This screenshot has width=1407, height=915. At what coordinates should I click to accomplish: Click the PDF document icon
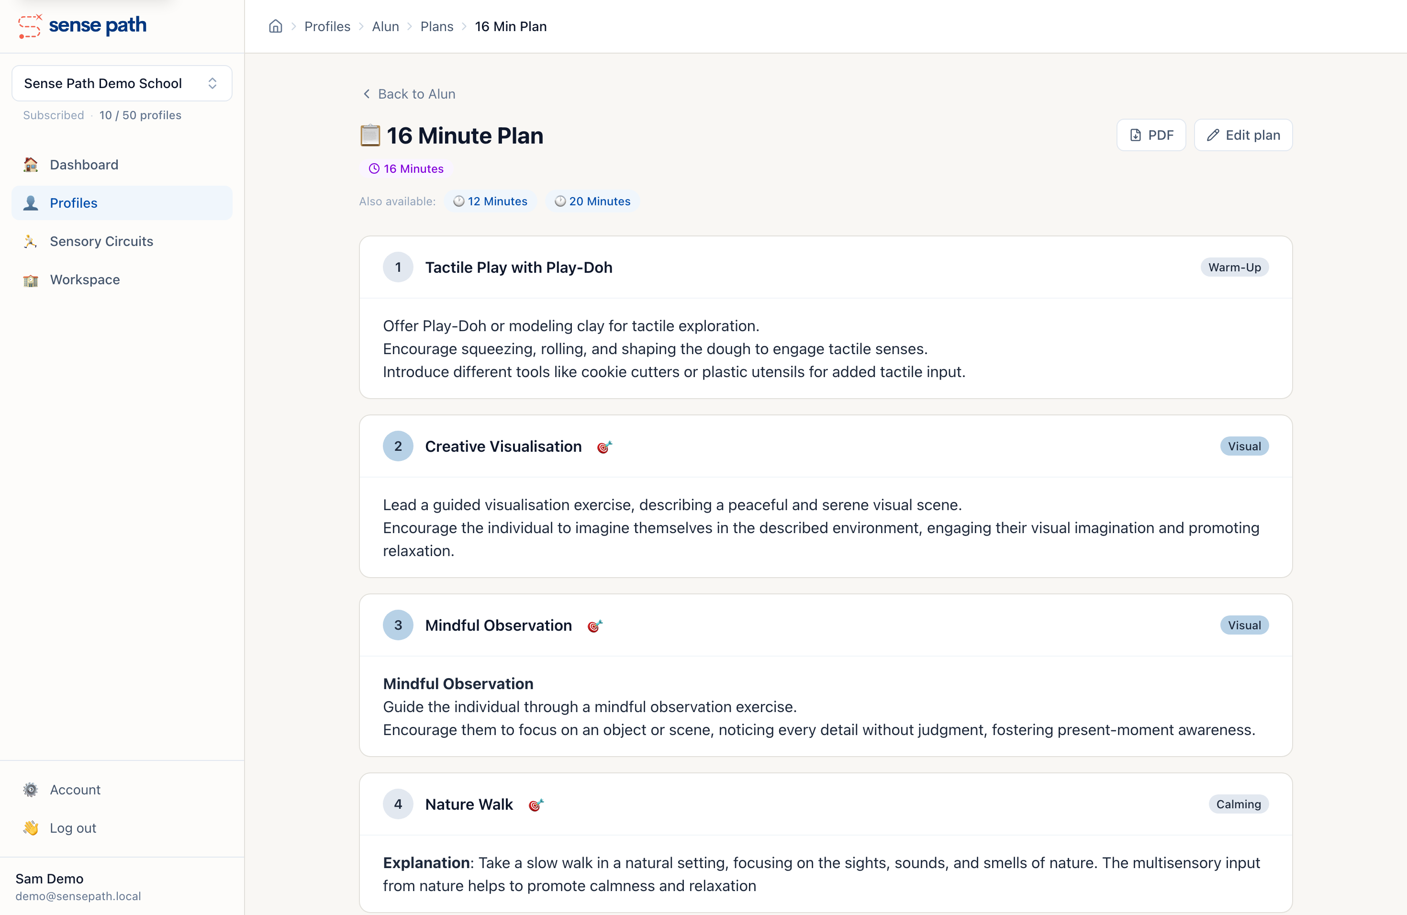point(1136,135)
